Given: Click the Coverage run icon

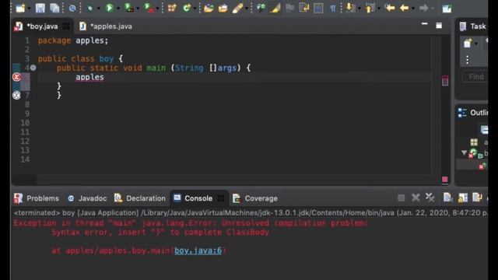Looking at the screenshot, I should tap(129, 8).
